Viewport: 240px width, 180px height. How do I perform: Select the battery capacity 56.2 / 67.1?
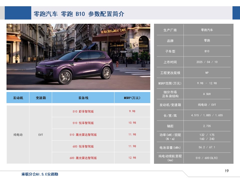[x=207, y=147]
